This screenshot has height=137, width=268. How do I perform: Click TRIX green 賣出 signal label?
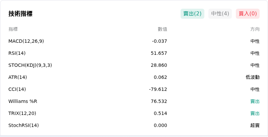255,113
